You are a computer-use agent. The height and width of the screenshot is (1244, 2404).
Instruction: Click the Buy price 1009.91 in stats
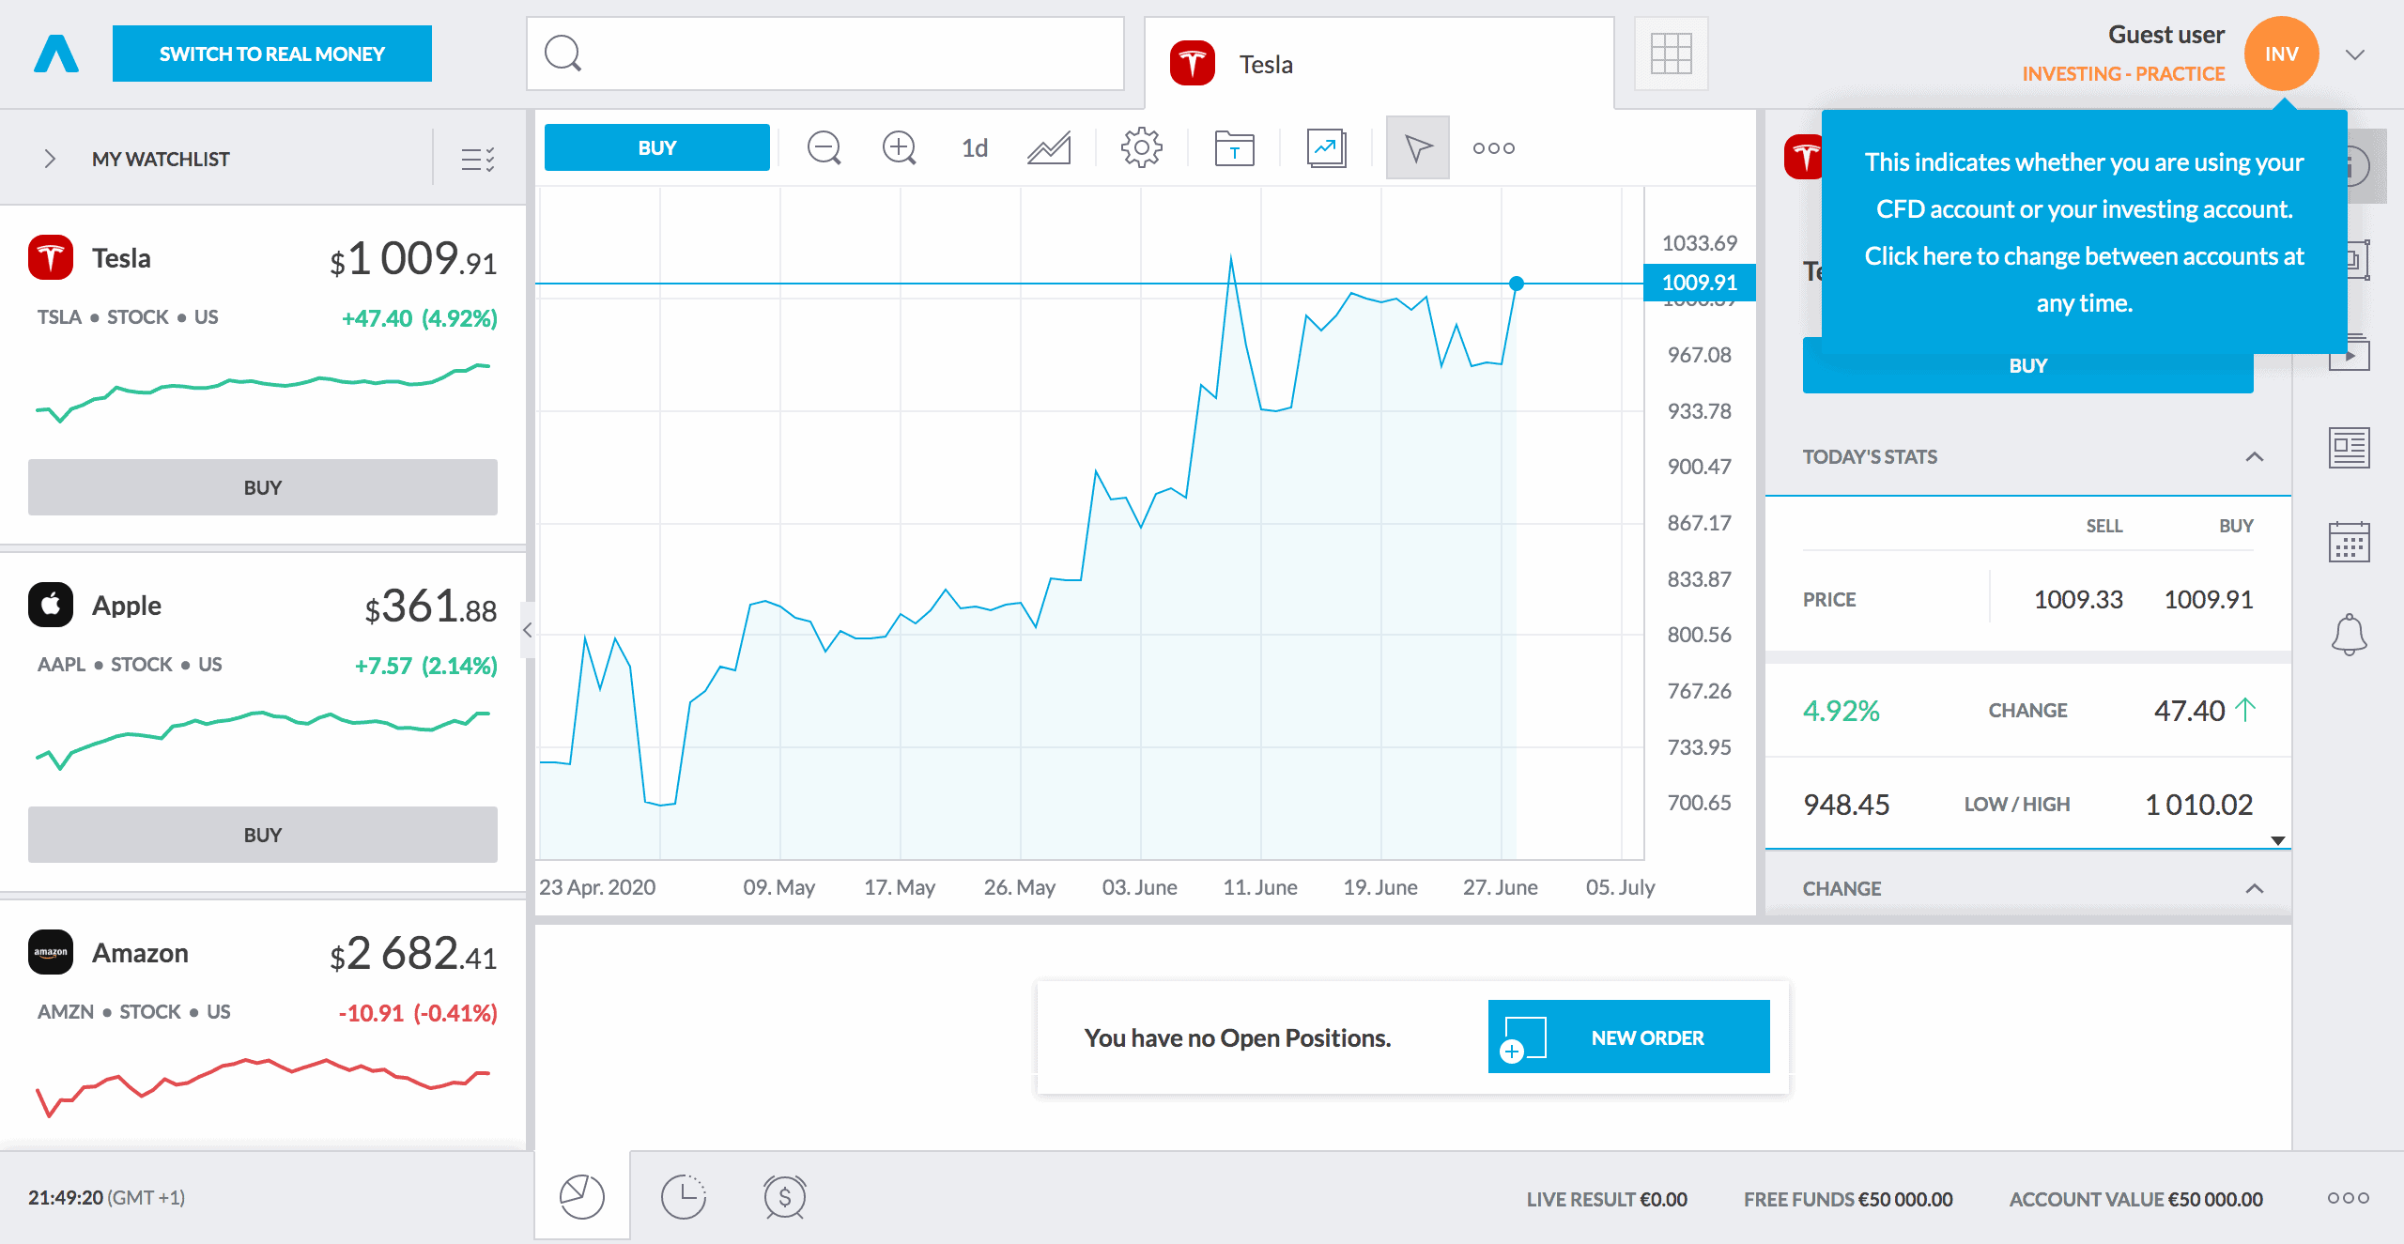(2208, 599)
